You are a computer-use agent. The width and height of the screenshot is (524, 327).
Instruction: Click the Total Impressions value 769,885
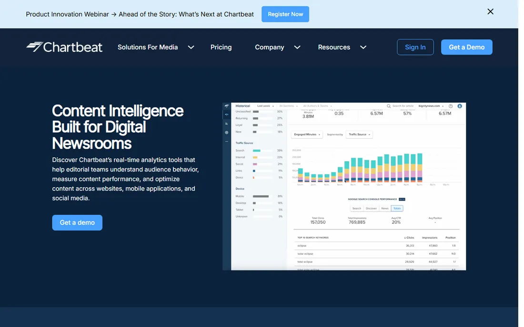pos(357,222)
